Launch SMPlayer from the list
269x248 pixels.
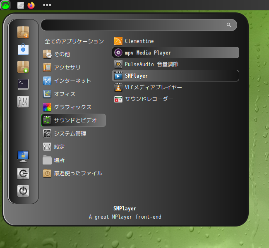point(175,76)
